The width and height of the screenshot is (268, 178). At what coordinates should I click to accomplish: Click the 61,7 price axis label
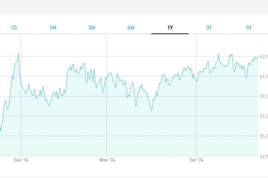[x=264, y=76]
